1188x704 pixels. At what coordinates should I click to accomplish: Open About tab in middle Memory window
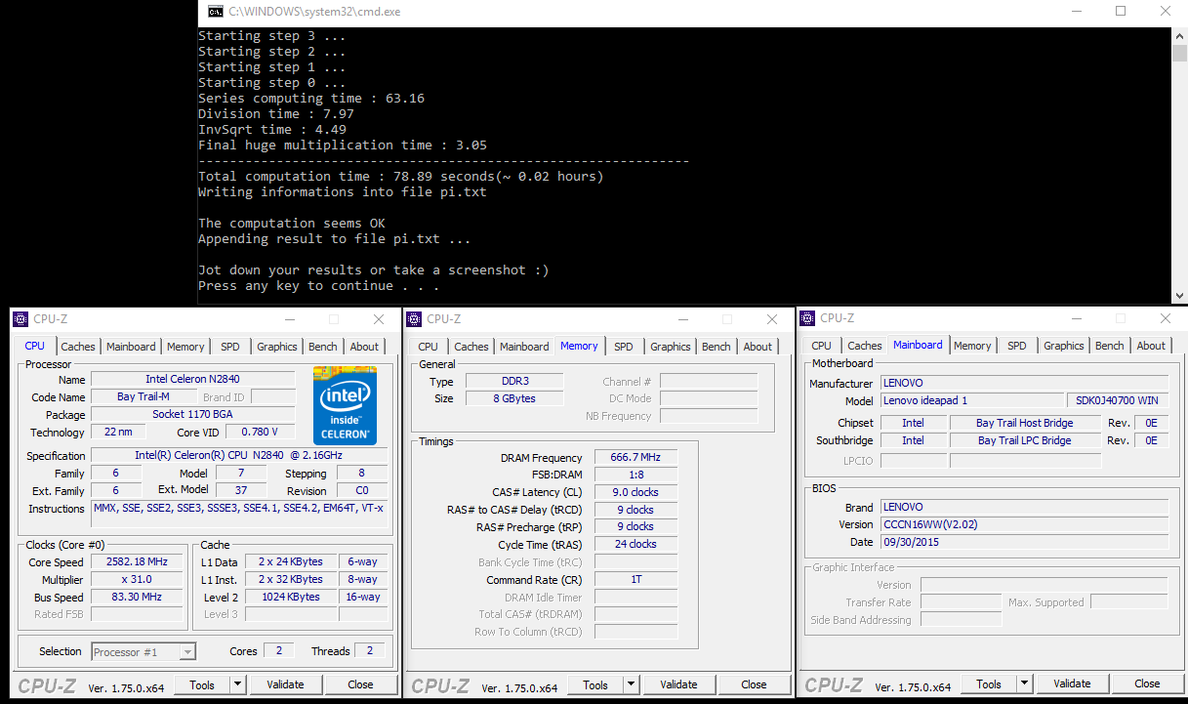tap(758, 347)
